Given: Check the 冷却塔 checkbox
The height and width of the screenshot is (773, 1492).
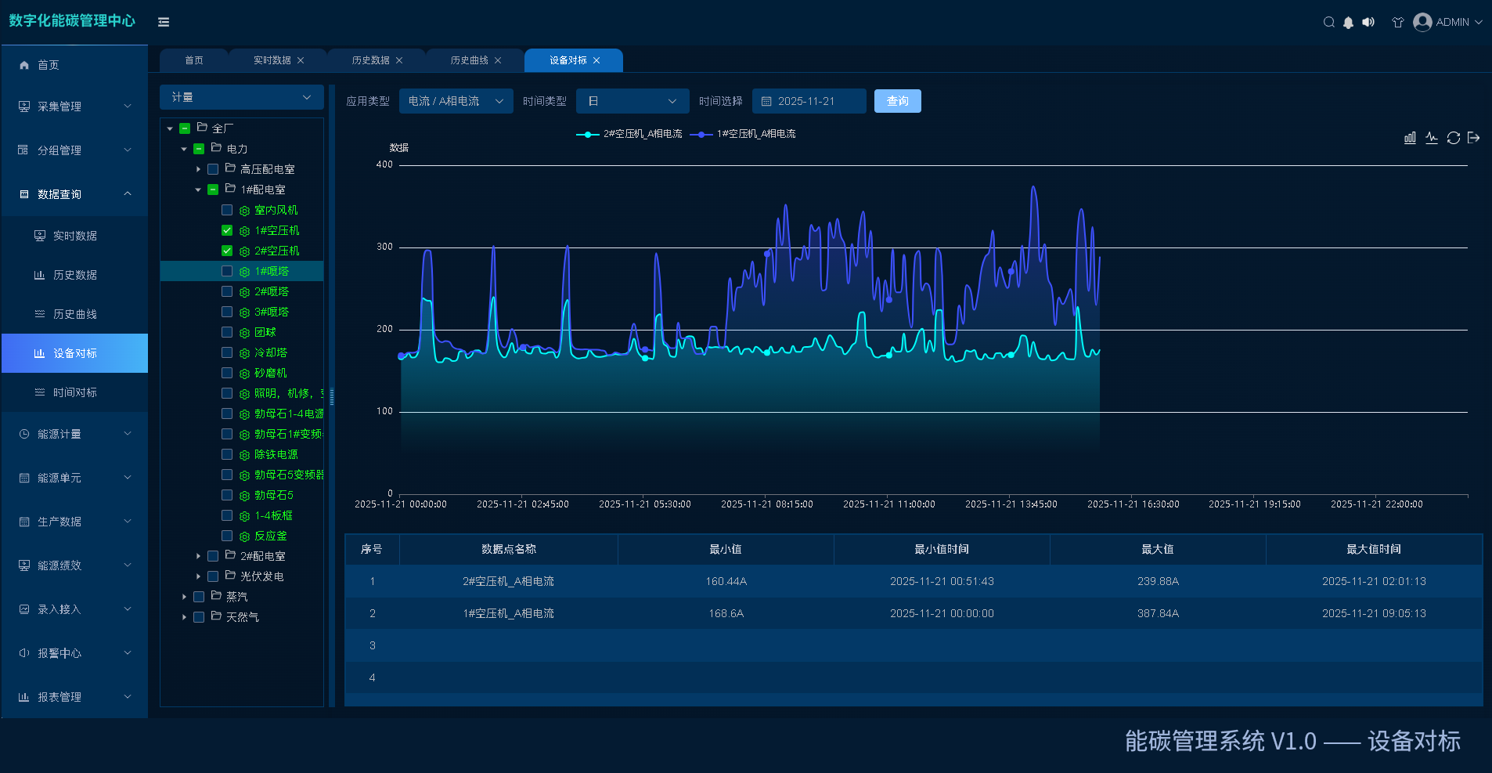Looking at the screenshot, I should (227, 352).
